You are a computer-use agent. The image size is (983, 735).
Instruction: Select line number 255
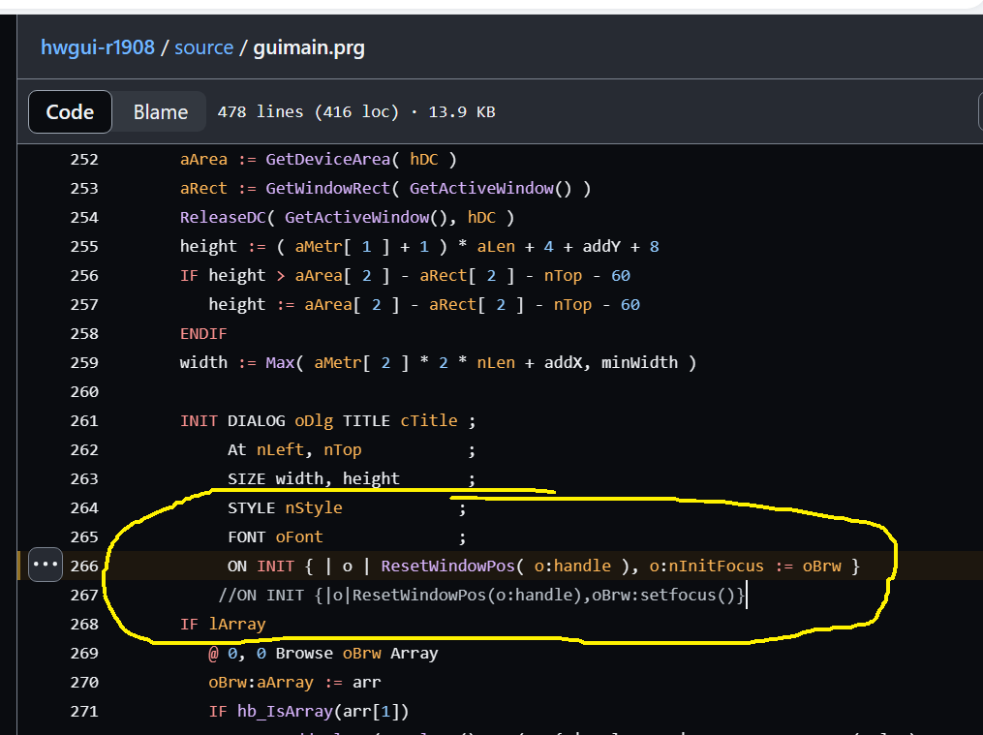coord(84,247)
